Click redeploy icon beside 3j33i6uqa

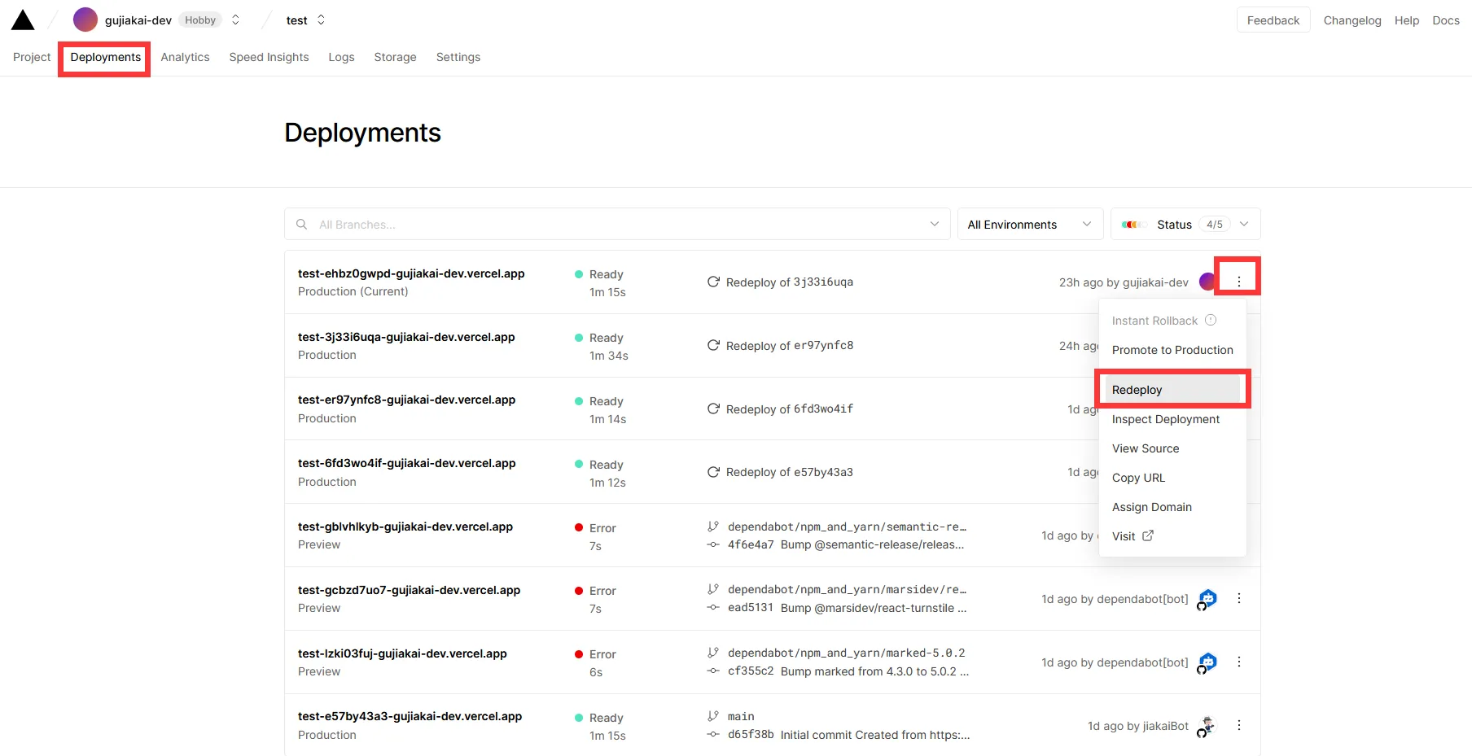[x=713, y=282]
